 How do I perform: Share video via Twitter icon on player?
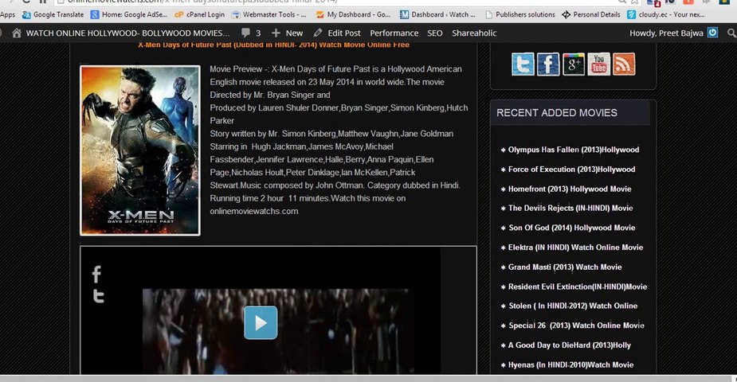point(98,296)
